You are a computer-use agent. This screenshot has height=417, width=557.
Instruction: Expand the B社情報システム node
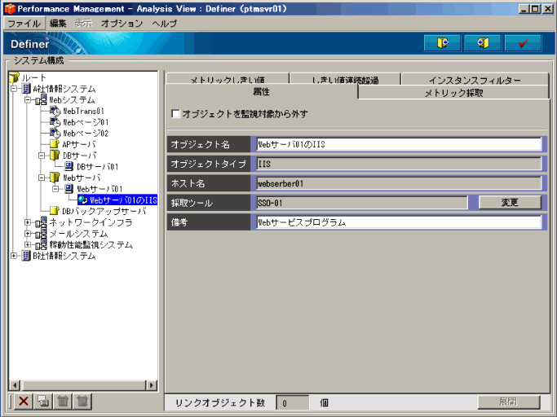click(x=14, y=256)
